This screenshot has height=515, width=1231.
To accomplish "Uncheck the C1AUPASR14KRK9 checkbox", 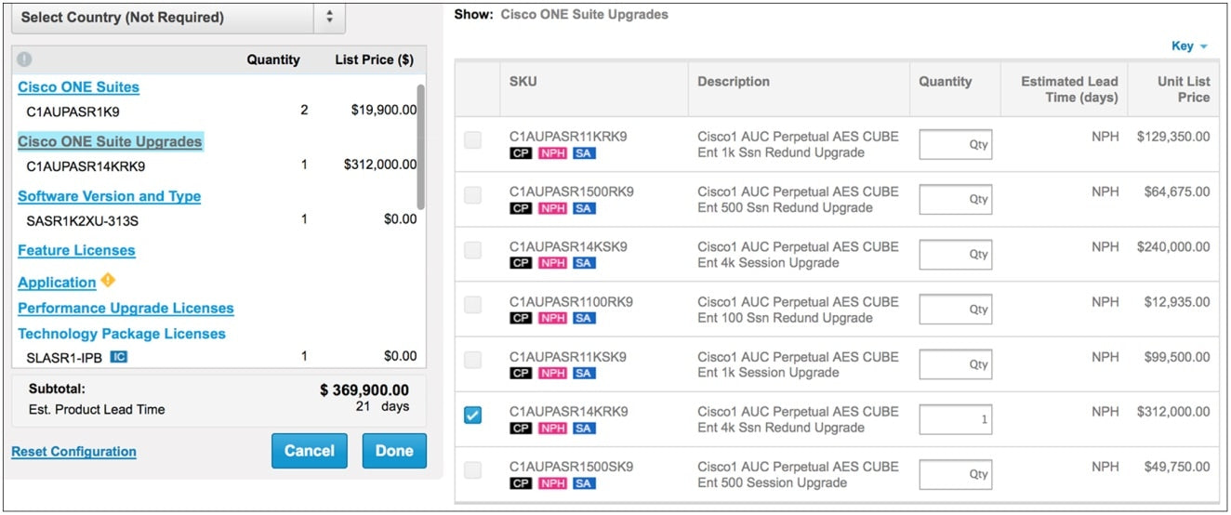I will pos(473,416).
